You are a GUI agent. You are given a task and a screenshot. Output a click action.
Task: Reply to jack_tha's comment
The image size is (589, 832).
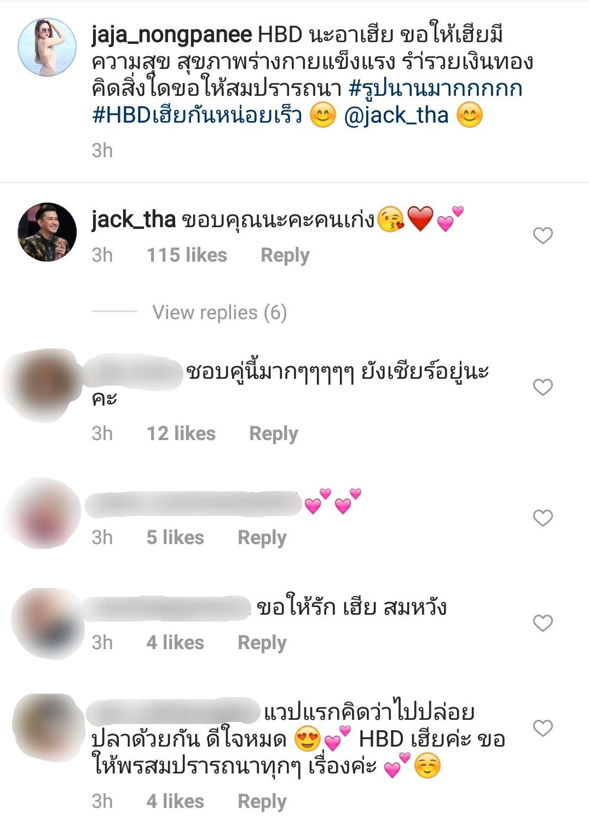coord(285,256)
